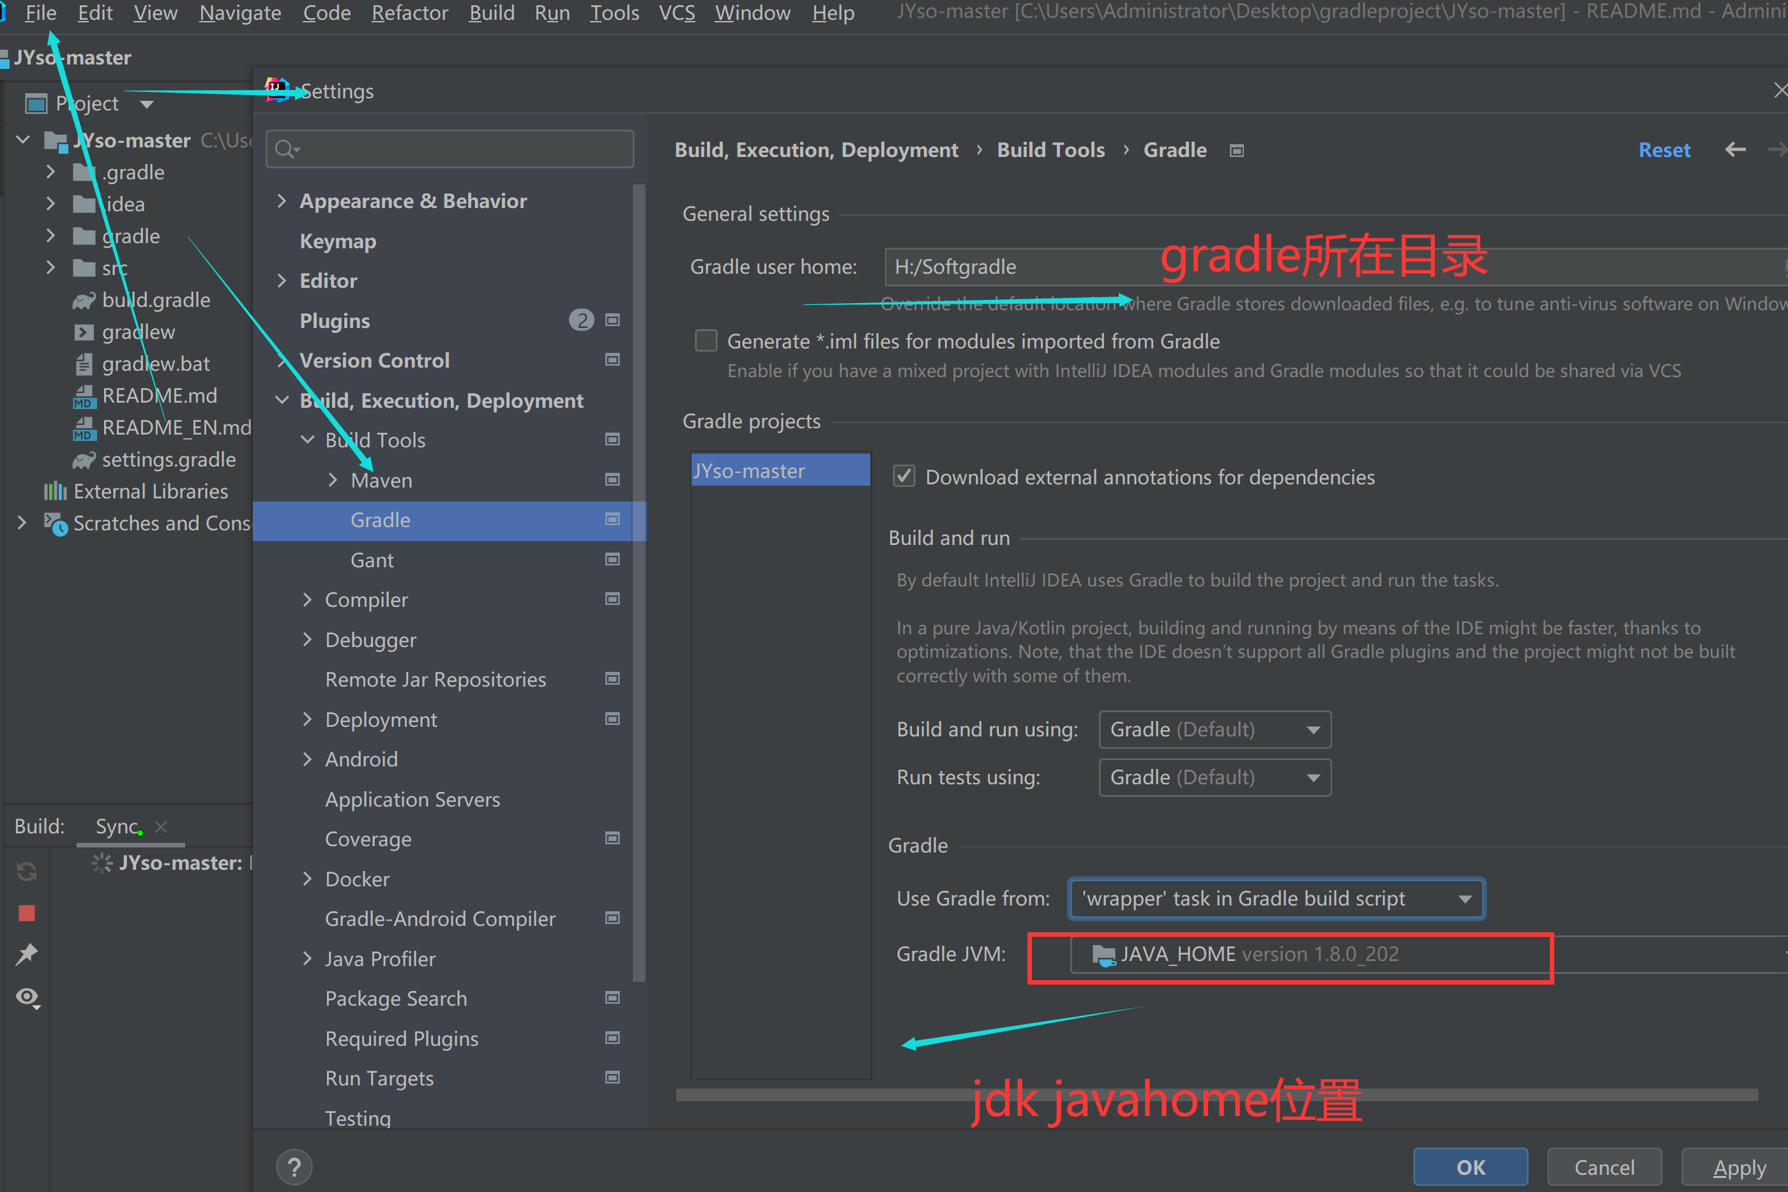Click Build, Execution, Deployment breadcrumb
1788x1192 pixels.
point(816,150)
